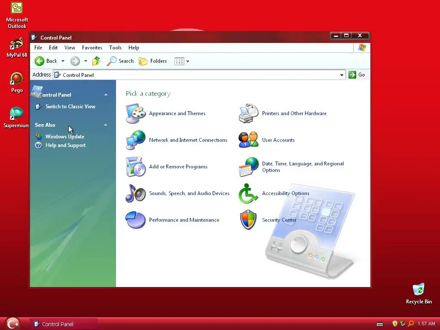Open the Back history dropdown arrow
The width and height of the screenshot is (440, 330).
(x=63, y=61)
